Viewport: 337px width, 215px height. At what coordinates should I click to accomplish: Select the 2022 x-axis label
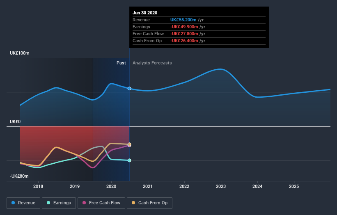pyautogui.click(x=184, y=186)
